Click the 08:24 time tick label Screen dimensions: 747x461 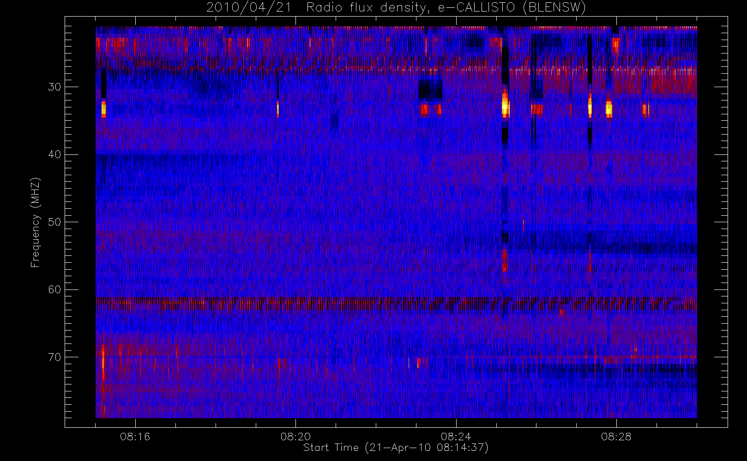tap(456, 437)
